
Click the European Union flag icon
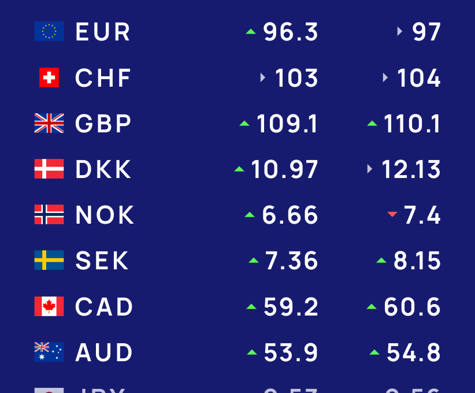(49, 31)
